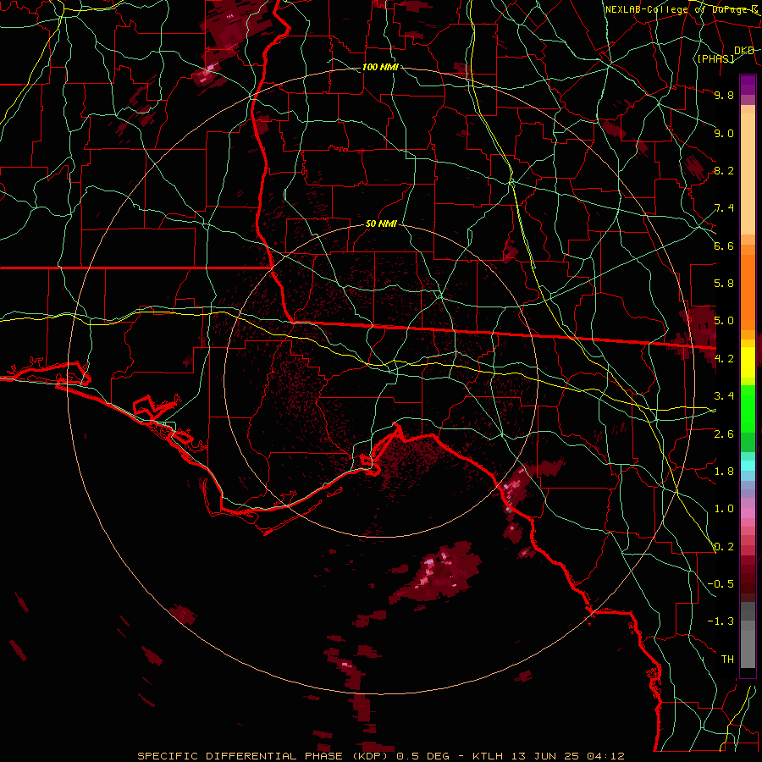Click the 8.2 scale label
Image resolution: width=762 pixels, height=762 pixels.
coord(724,170)
